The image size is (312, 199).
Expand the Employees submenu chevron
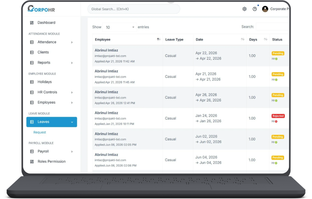tap(72, 103)
